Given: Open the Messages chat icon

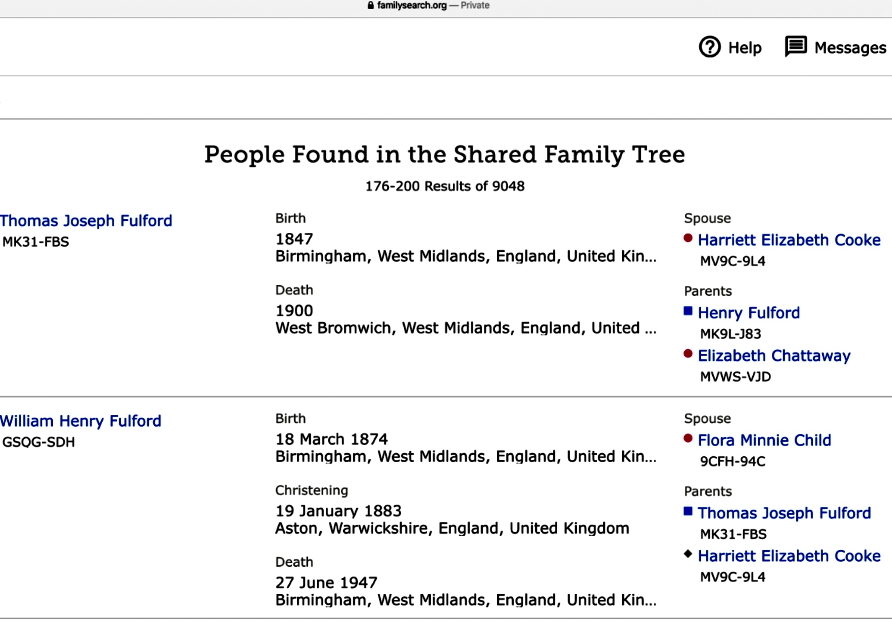Looking at the screenshot, I should coord(795,47).
